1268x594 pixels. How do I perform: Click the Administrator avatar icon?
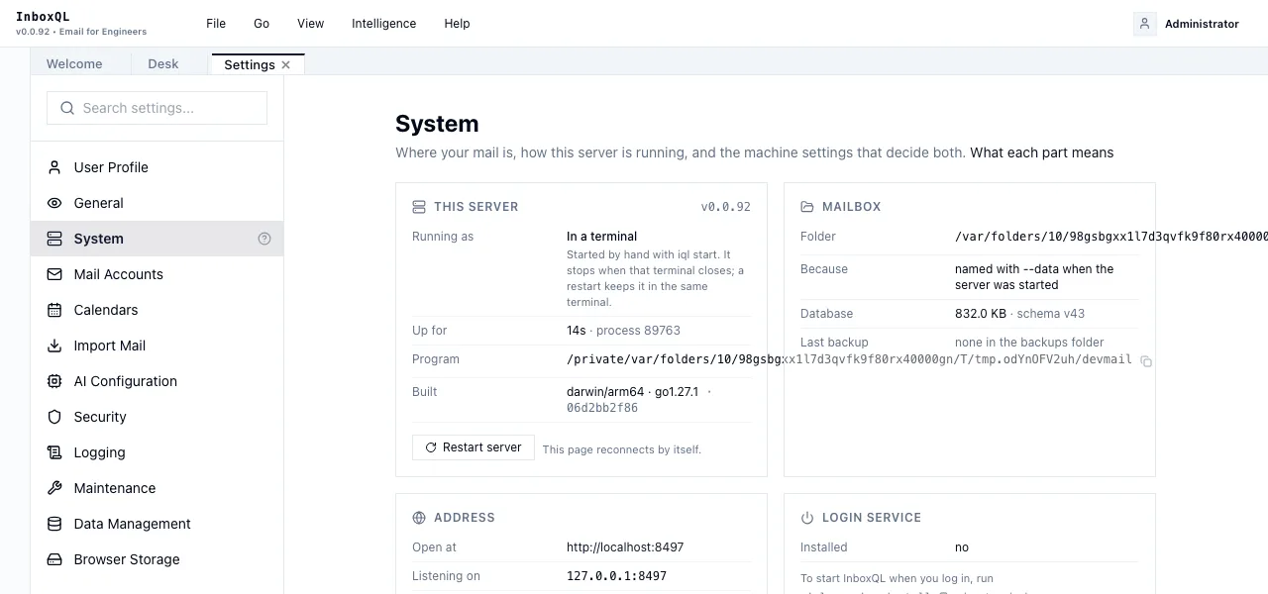[x=1145, y=24]
